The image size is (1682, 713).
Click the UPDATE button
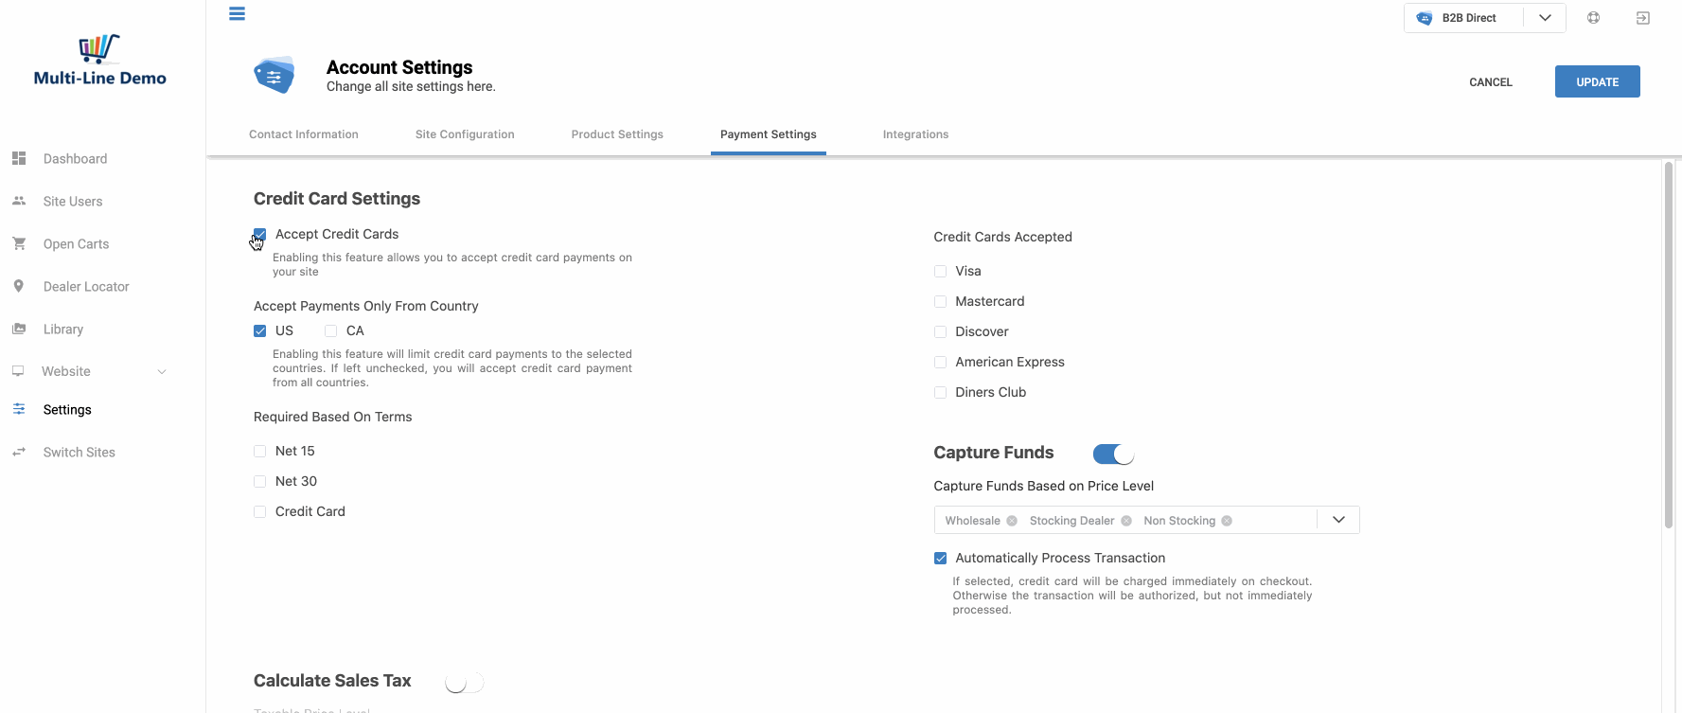click(x=1598, y=81)
